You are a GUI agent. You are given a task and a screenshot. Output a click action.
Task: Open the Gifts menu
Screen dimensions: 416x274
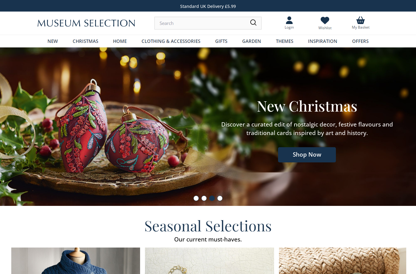click(x=221, y=41)
